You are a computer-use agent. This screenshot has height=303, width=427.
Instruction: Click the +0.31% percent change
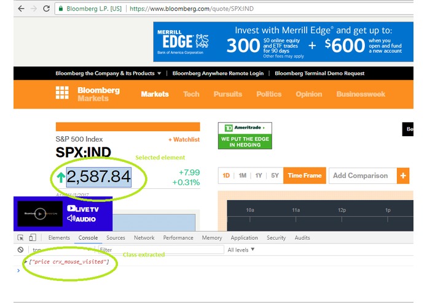click(186, 182)
